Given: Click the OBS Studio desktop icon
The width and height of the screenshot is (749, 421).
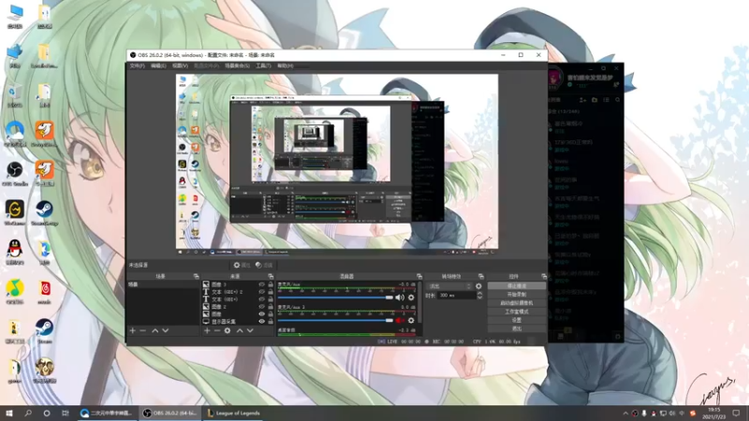Looking at the screenshot, I should tap(15, 174).
